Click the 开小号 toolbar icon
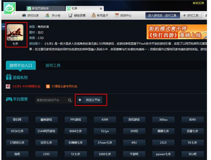 47,15
